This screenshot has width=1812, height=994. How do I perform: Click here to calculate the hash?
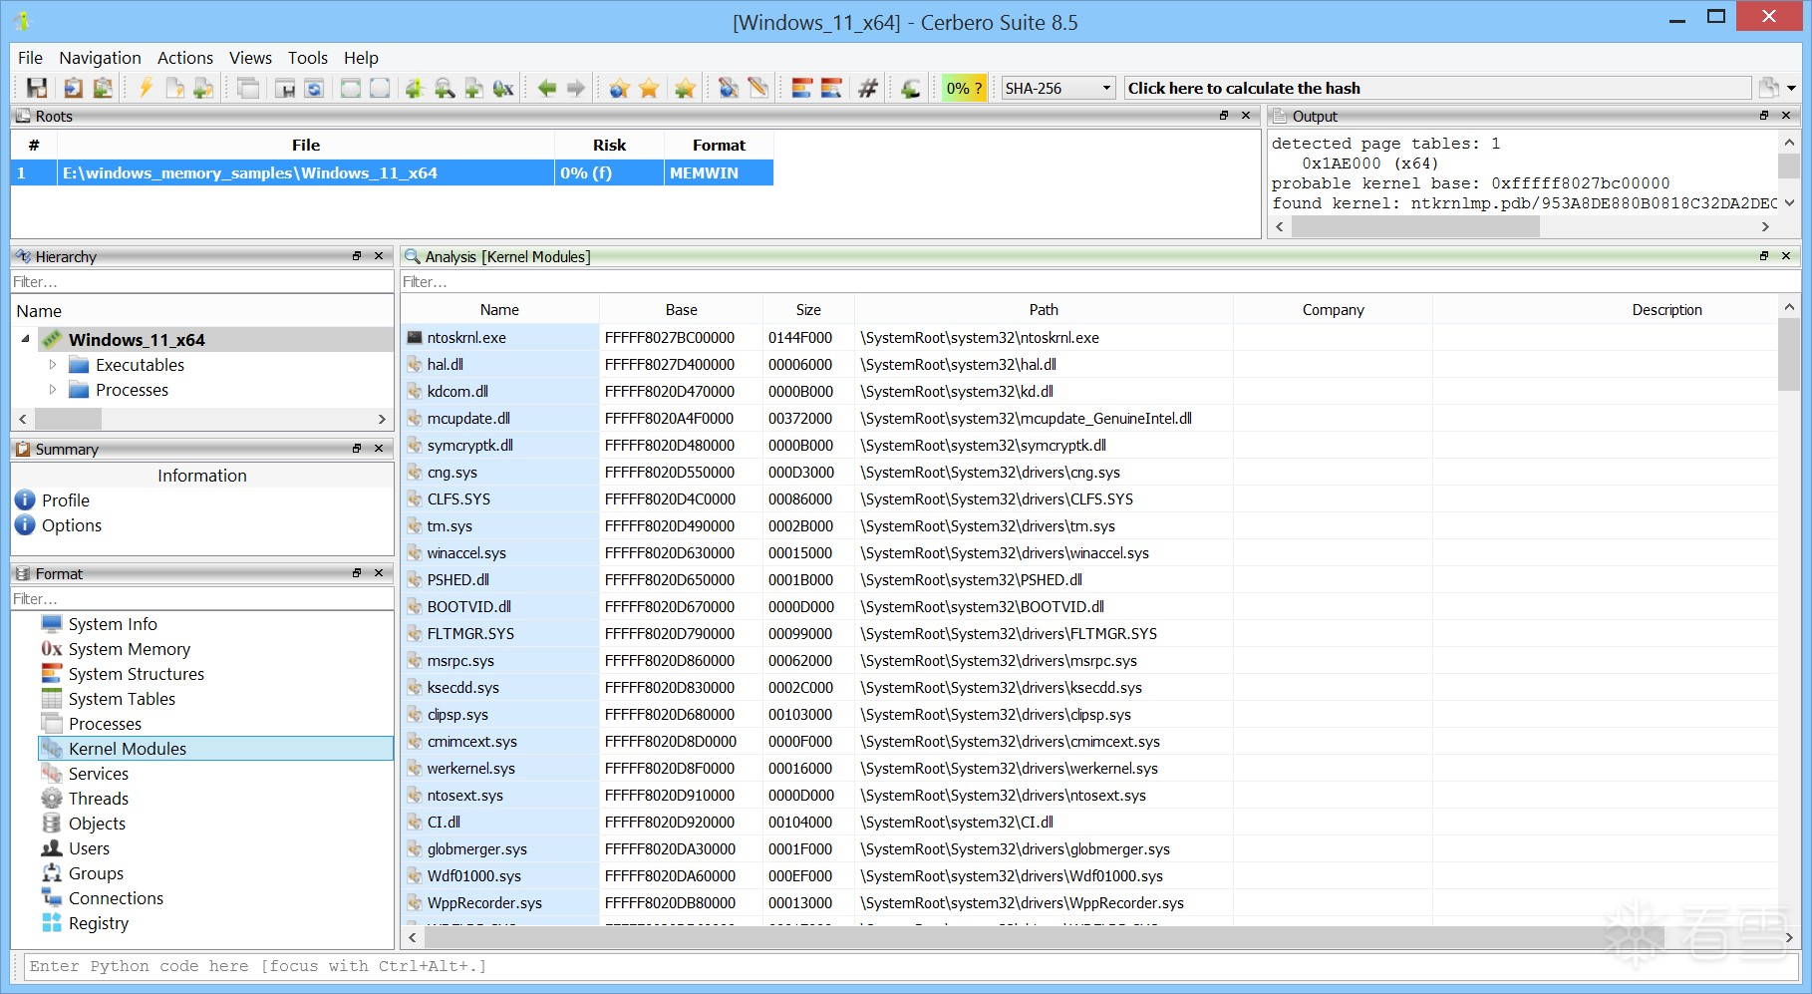click(x=1437, y=88)
